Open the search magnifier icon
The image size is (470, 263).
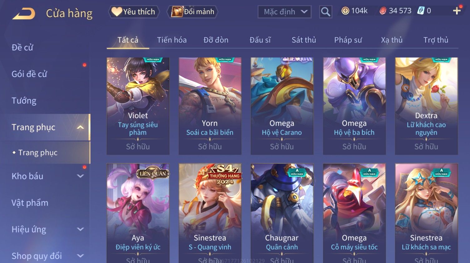click(x=326, y=12)
